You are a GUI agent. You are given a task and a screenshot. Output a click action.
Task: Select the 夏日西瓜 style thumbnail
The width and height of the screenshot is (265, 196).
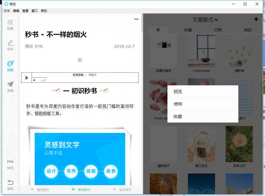tap(201, 144)
